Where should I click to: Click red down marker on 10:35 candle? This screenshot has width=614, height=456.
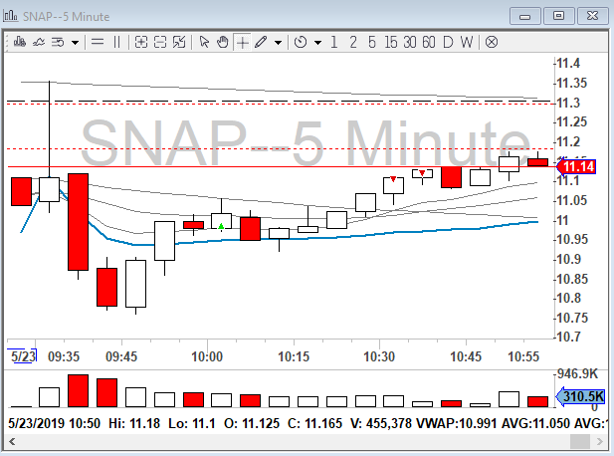pyautogui.click(x=422, y=173)
